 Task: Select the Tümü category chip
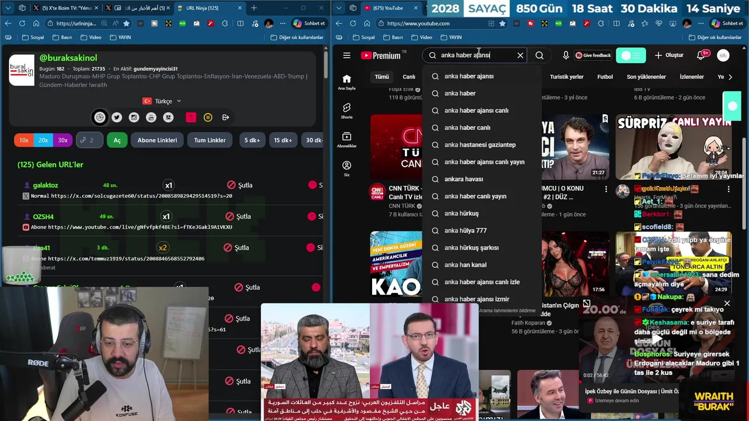[382, 77]
